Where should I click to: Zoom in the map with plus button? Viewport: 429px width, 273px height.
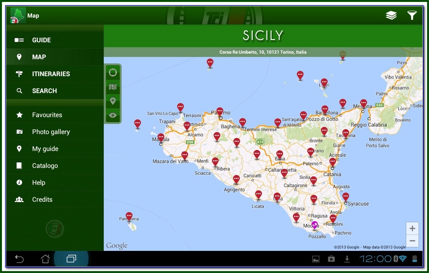click(412, 228)
